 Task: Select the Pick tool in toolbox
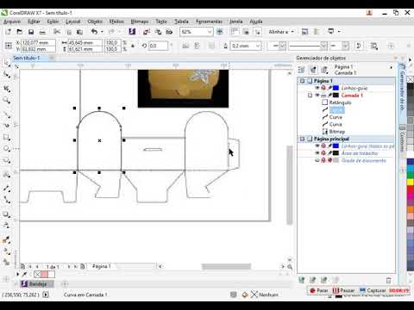tap(6, 63)
